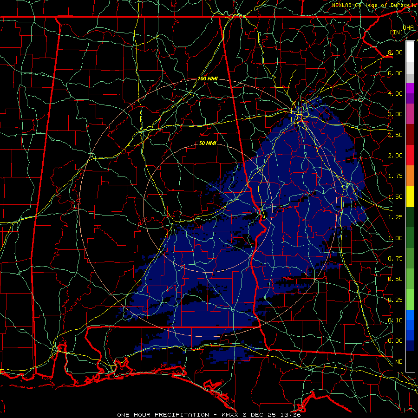Select the 1.50 legend value
This screenshot has width=418, height=418.
pos(395,197)
